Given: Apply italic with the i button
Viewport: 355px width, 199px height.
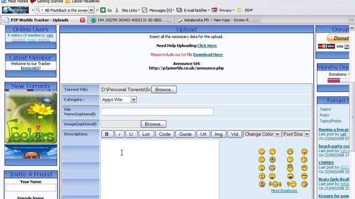Looking at the screenshot, I should click(x=120, y=134).
